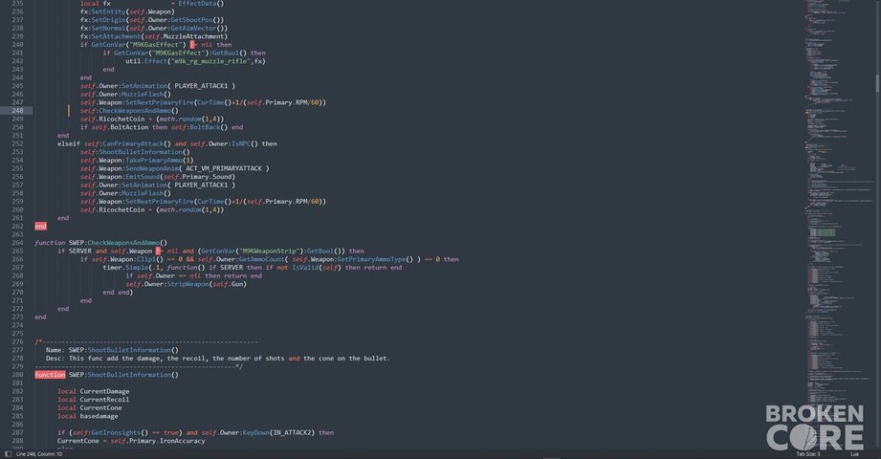The height and width of the screenshot is (459, 881).
Task: Select line number 248 in the gutter
Action: click(x=17, y=111)
